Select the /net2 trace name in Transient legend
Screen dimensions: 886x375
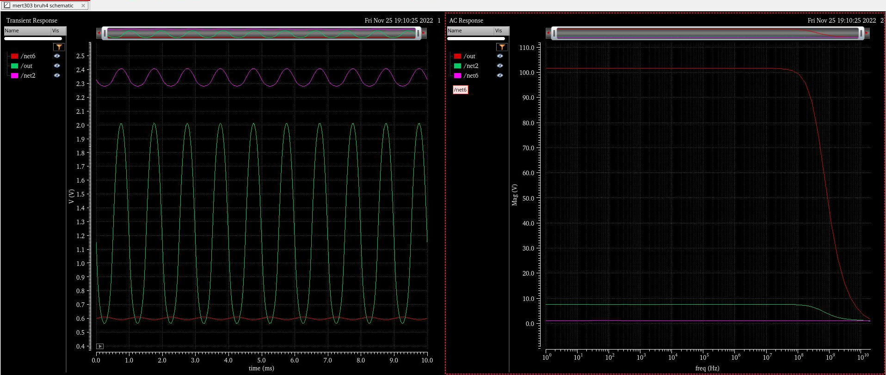(28, 75)
